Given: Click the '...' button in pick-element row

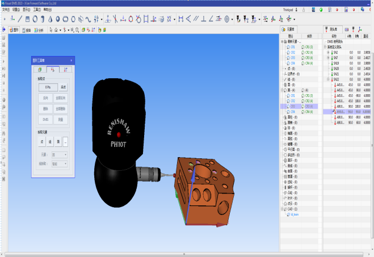Looking at the screenshot, I should coord(65,142).
